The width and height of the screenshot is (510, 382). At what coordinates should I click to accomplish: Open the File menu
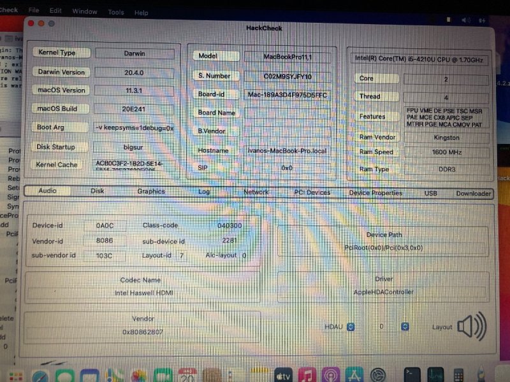click(34, 10)
